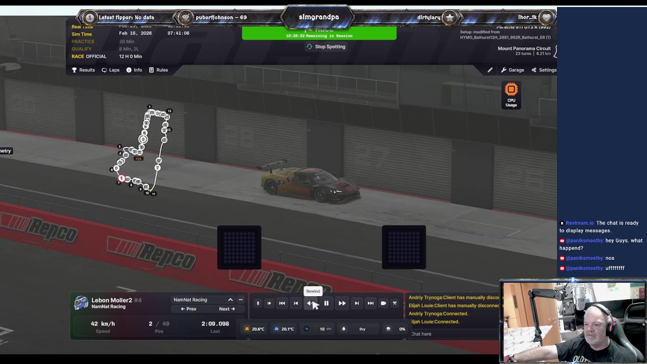Open the Rules tab

158,70
